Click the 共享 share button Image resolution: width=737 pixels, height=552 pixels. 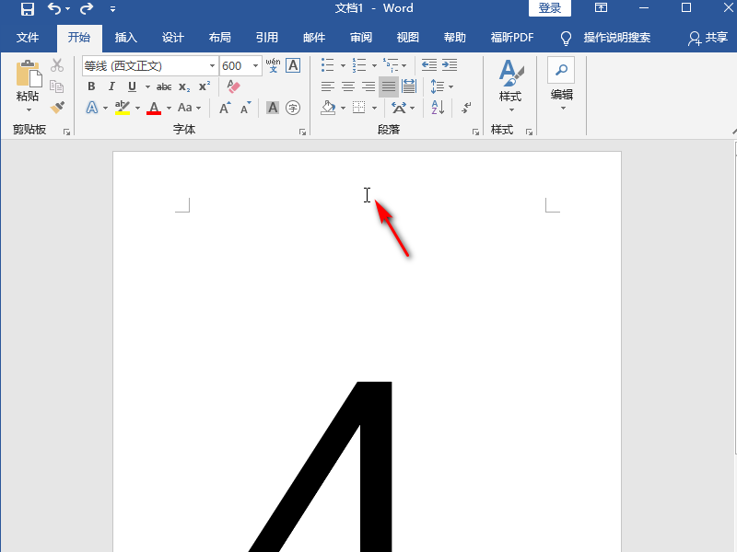click(x=708, y=38)
